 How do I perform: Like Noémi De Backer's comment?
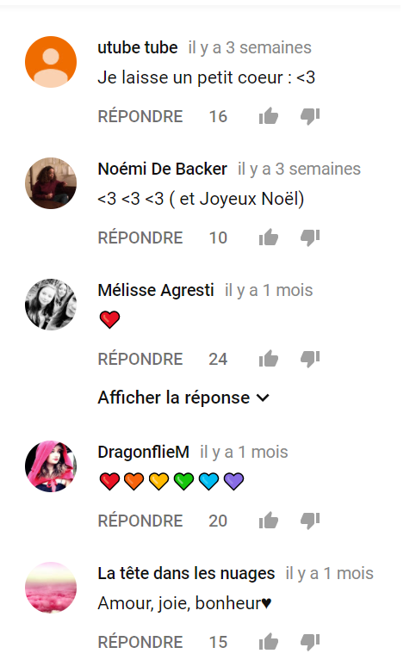point(269,237)
